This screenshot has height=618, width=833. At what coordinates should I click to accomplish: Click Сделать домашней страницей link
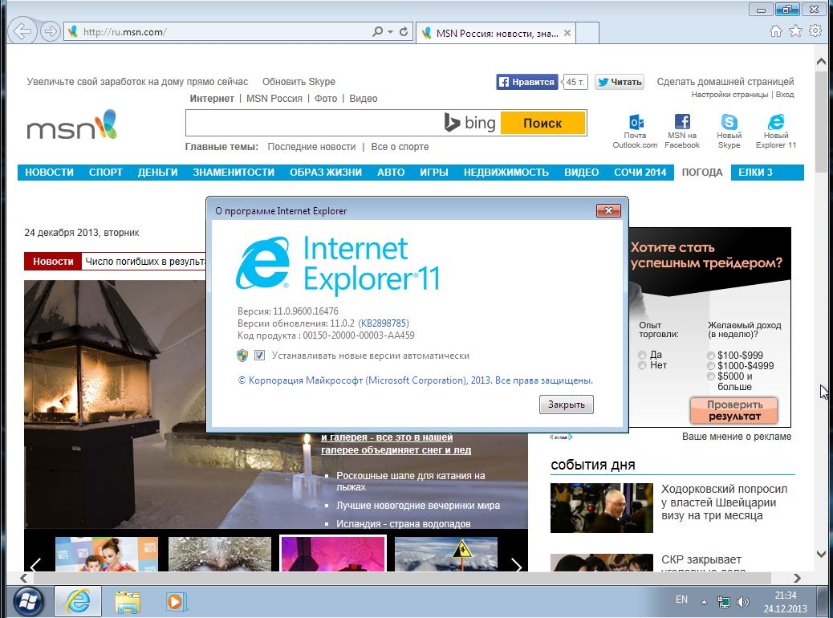725,82
